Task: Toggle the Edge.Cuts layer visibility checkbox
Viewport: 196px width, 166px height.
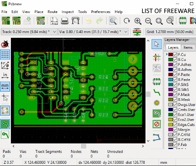Action: (175, 125)
